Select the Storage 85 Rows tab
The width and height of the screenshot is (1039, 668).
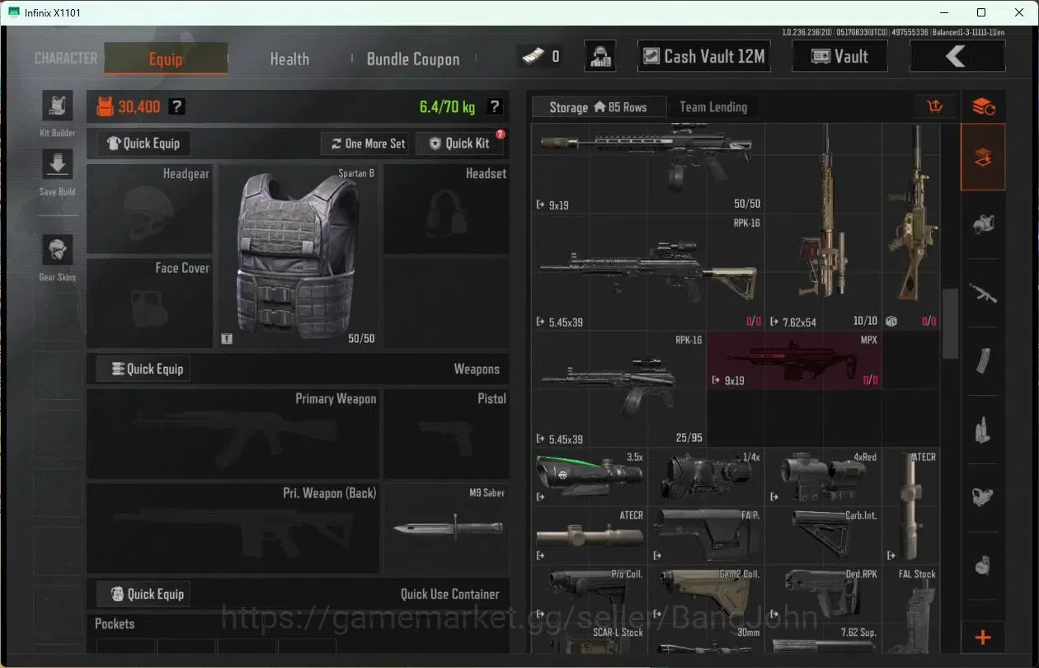598,107
